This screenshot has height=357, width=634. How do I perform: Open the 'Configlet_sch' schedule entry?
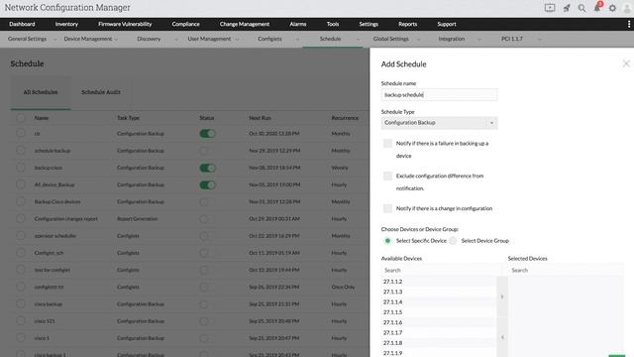point(49,253)
